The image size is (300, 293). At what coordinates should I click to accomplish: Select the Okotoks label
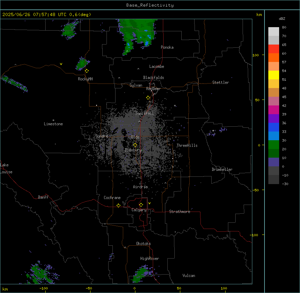pos(143,244)
